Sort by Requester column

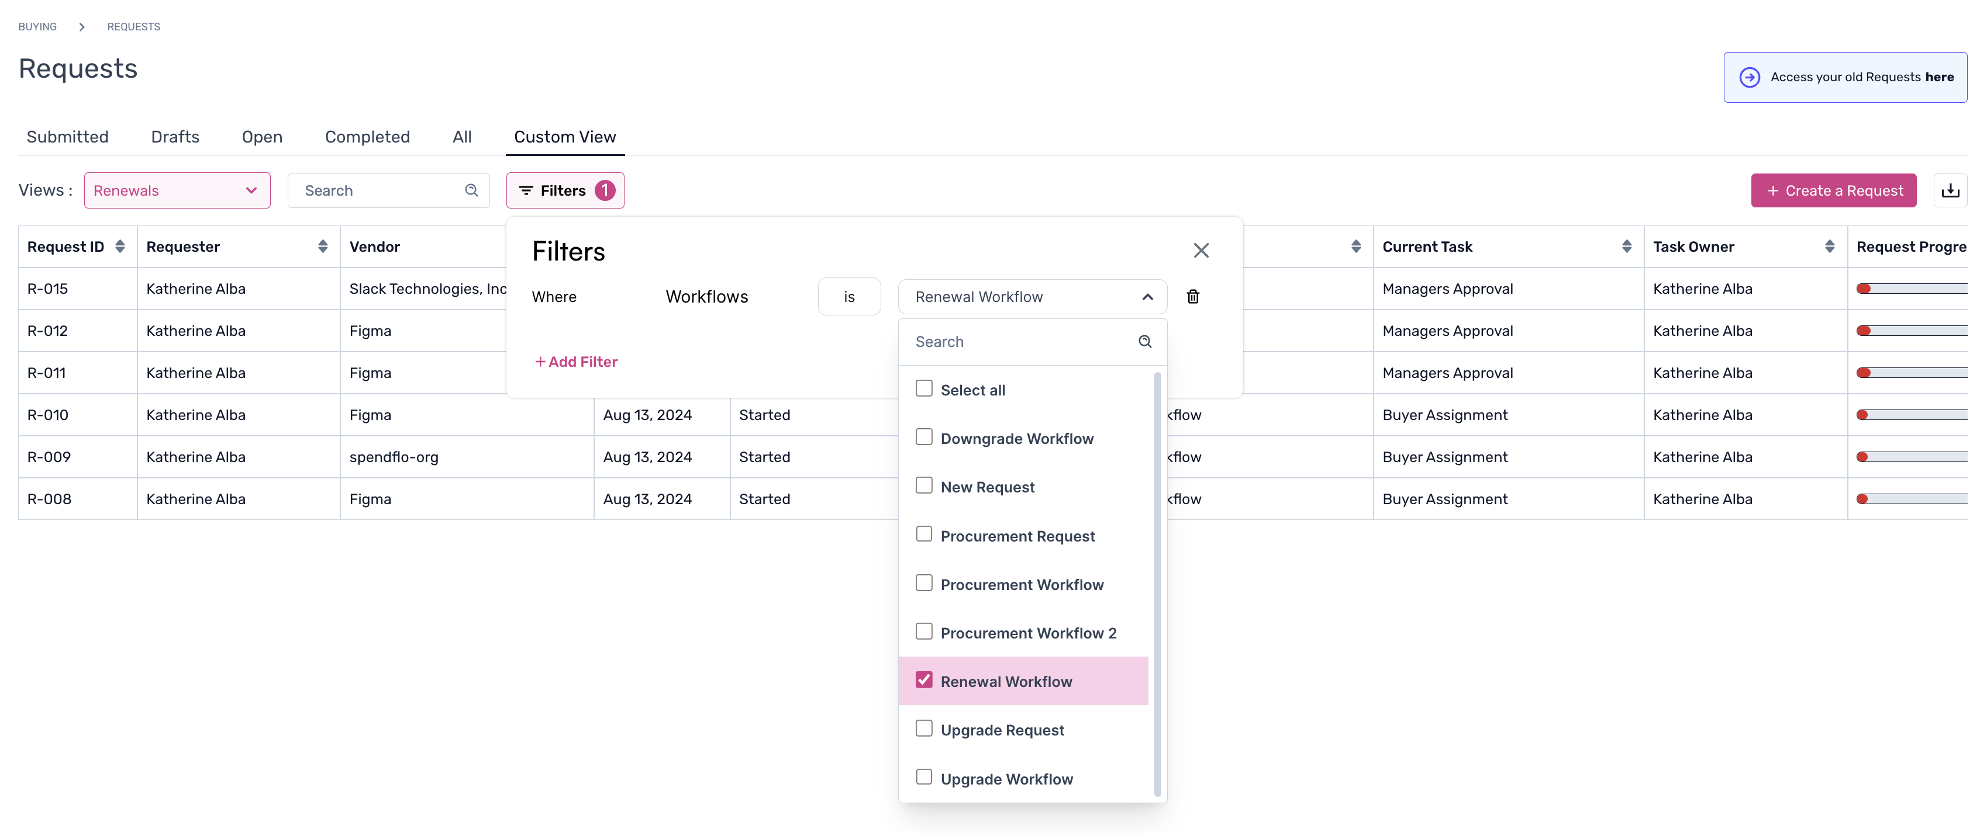pyautogui.click(x=322, y=247)
